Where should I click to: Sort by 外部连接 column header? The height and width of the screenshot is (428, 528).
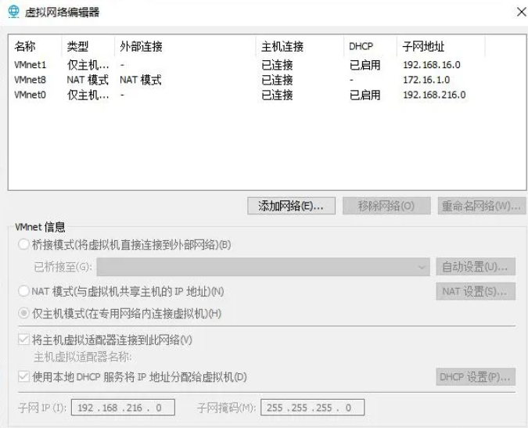[185, 46]
